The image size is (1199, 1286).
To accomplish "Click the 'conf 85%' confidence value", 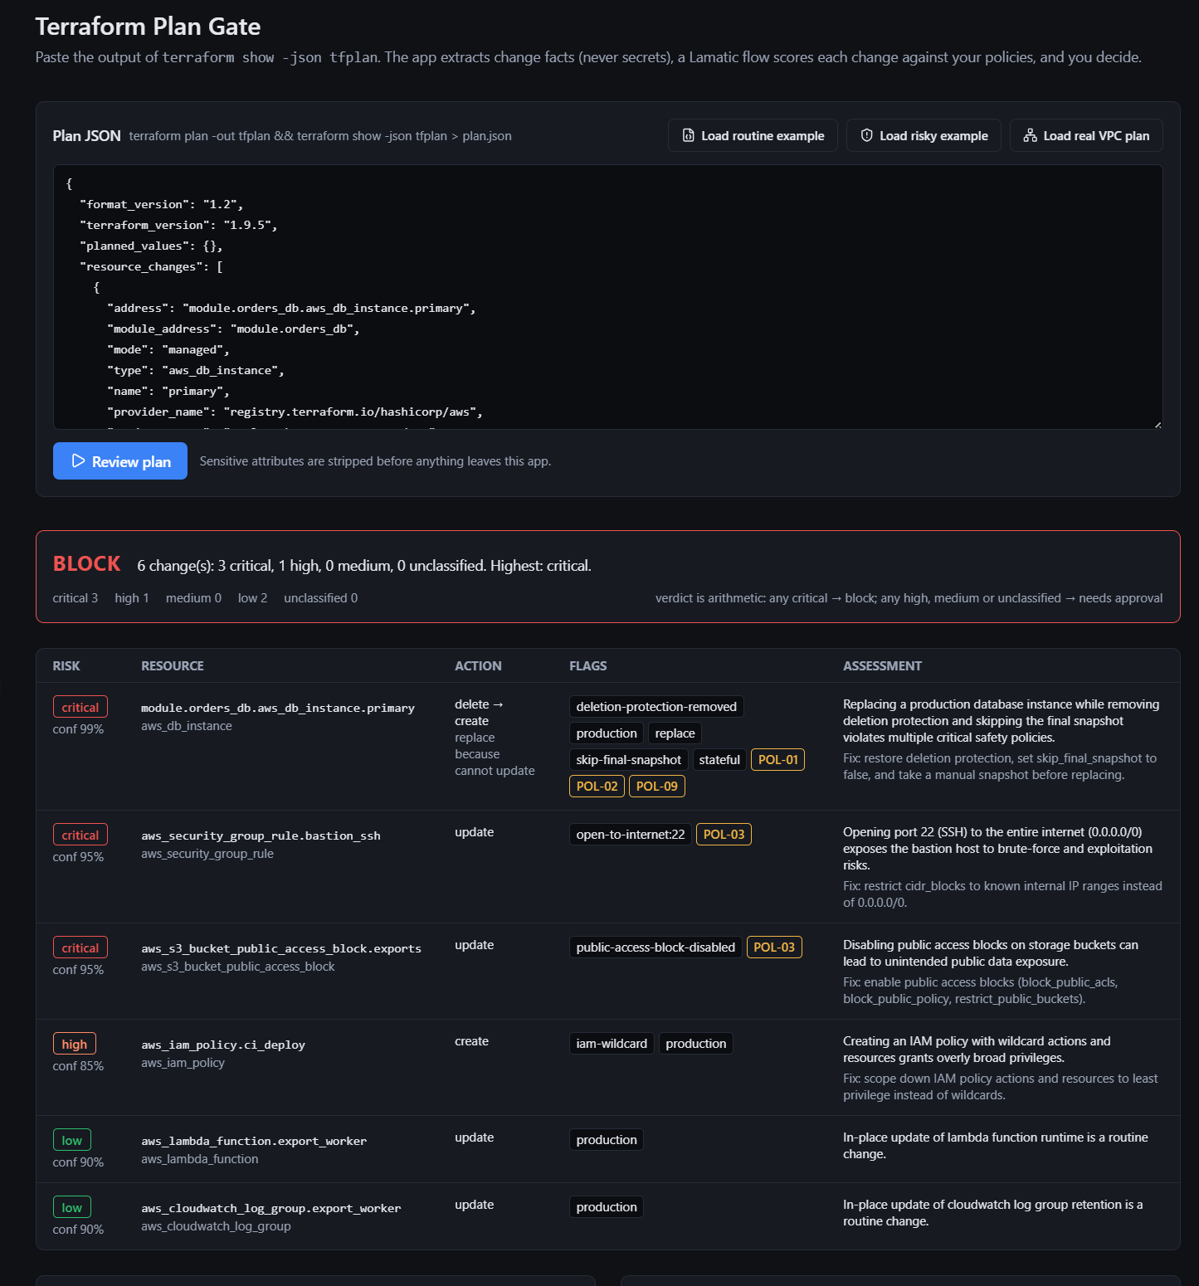I will 78,1066.
